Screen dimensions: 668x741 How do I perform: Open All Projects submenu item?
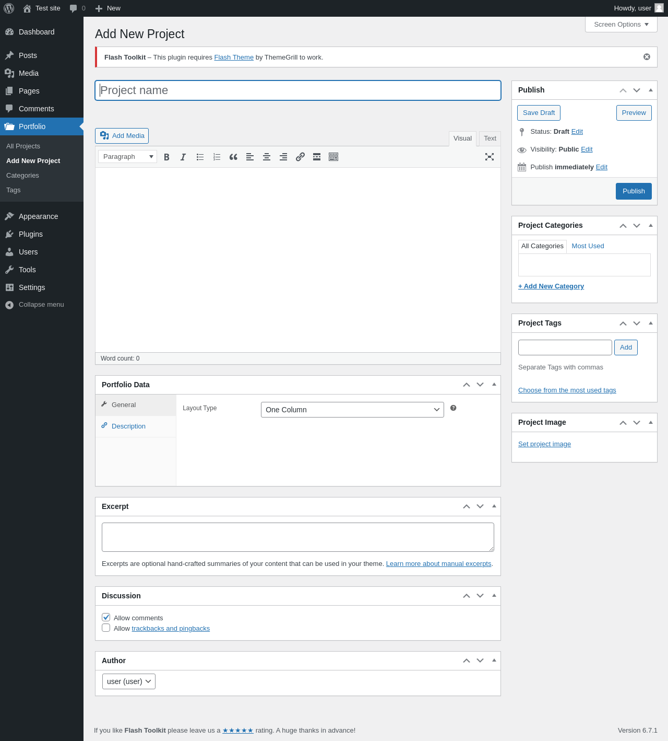[23, 146]
